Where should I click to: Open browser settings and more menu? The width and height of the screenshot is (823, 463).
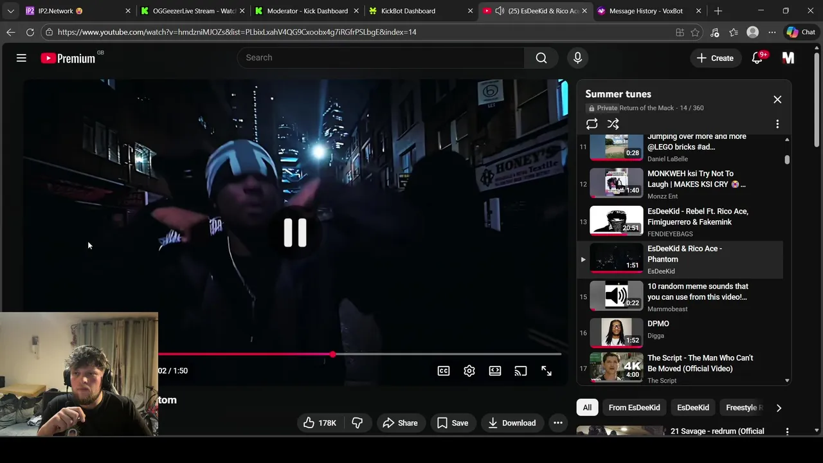tap(772, 32)
